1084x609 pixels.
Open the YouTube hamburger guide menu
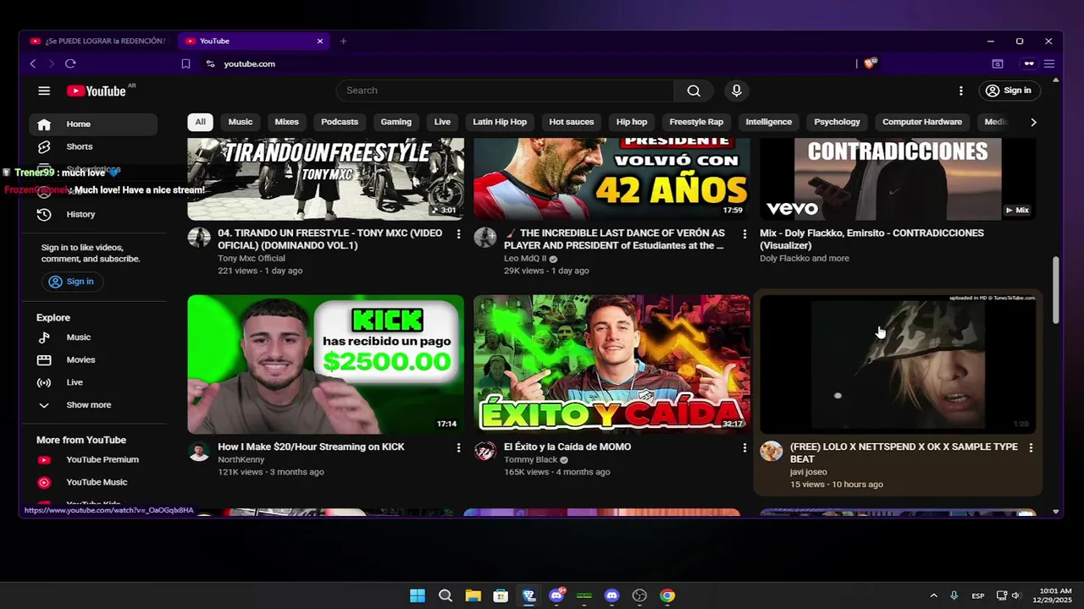coord(44,91)
